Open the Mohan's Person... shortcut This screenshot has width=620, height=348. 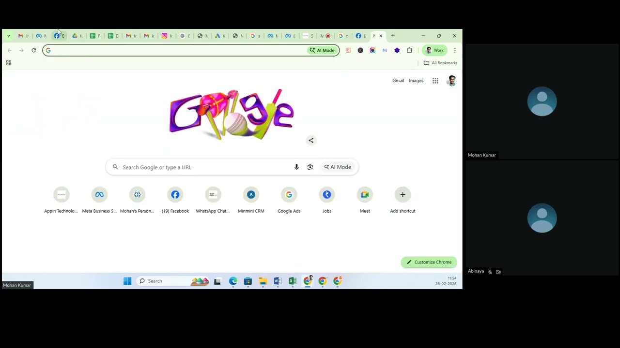pos(137,200)
